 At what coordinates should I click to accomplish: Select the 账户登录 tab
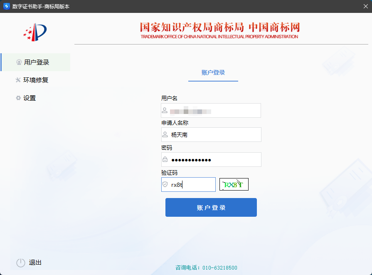tap(213, 73)
